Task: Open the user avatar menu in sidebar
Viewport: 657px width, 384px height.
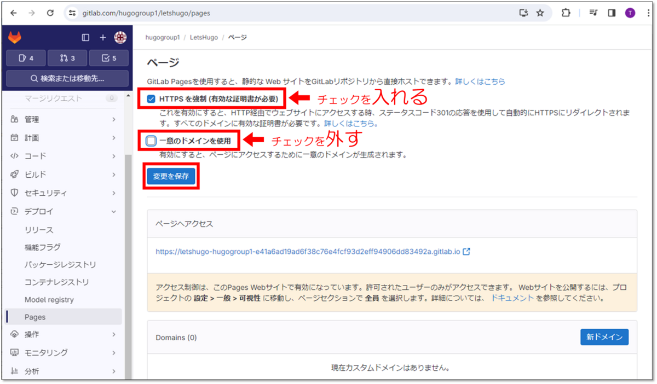Action: click(x=120, y=38)
